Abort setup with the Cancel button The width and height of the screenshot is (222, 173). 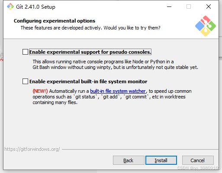(198, 160)
